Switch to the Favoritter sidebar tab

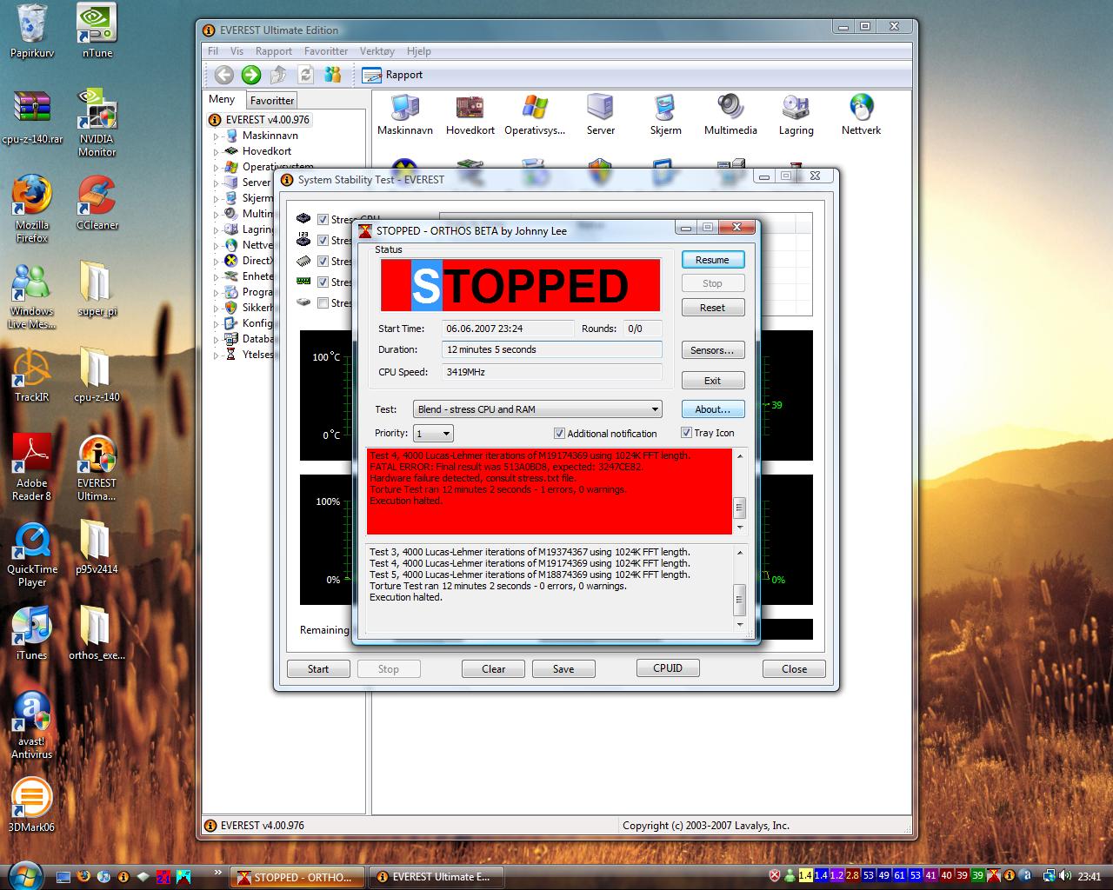[272, 101]
